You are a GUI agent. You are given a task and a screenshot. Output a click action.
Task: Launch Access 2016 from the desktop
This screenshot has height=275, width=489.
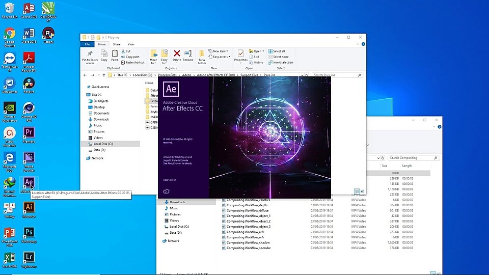[x=29, y=10]
